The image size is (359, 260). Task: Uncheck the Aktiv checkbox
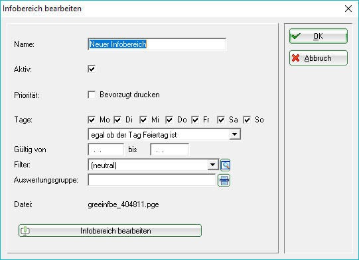(92, 69)
